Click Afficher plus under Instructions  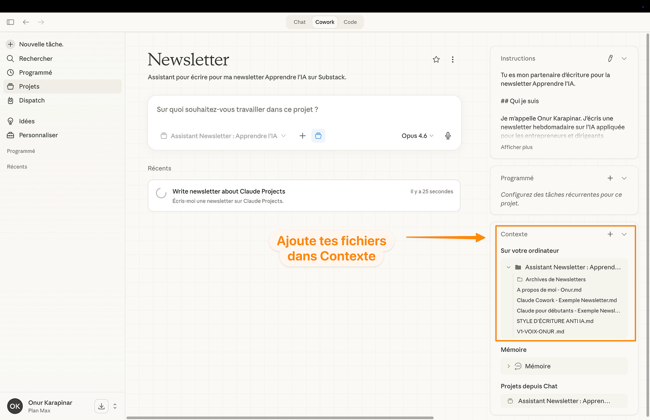pyautogui.click(x=517, y=147)
